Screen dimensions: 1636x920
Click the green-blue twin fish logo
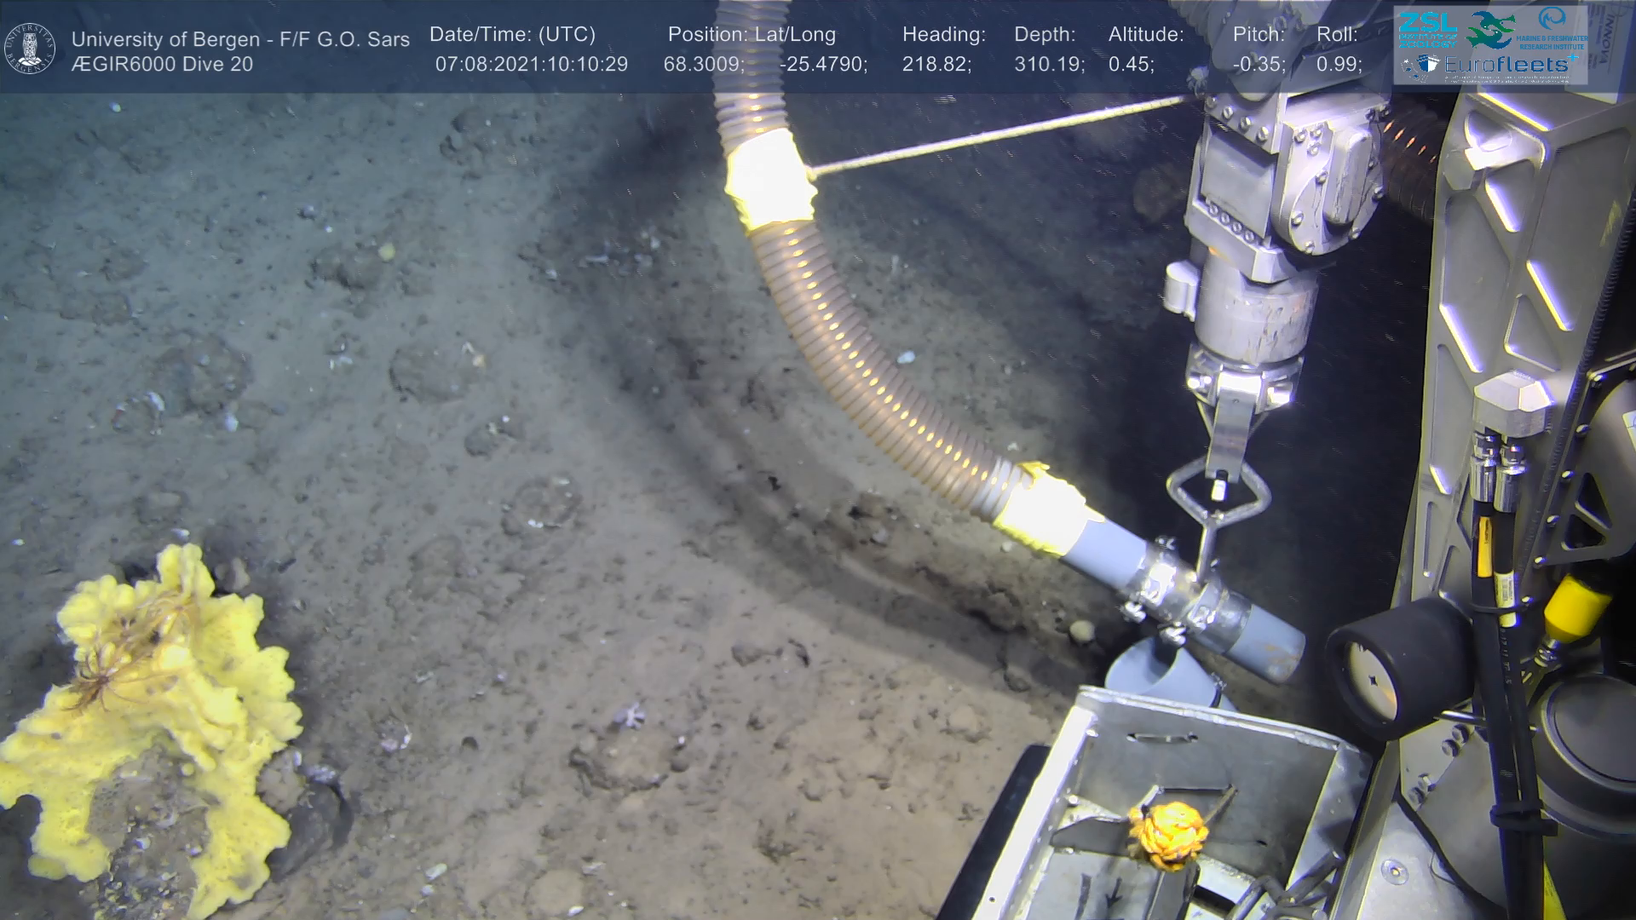(x=1490, y=31)
